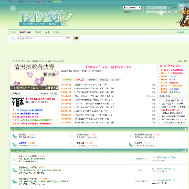189x189 pixels.
Task: Click the faded leaf icon of top-row right forum
Action: [131, 136]
